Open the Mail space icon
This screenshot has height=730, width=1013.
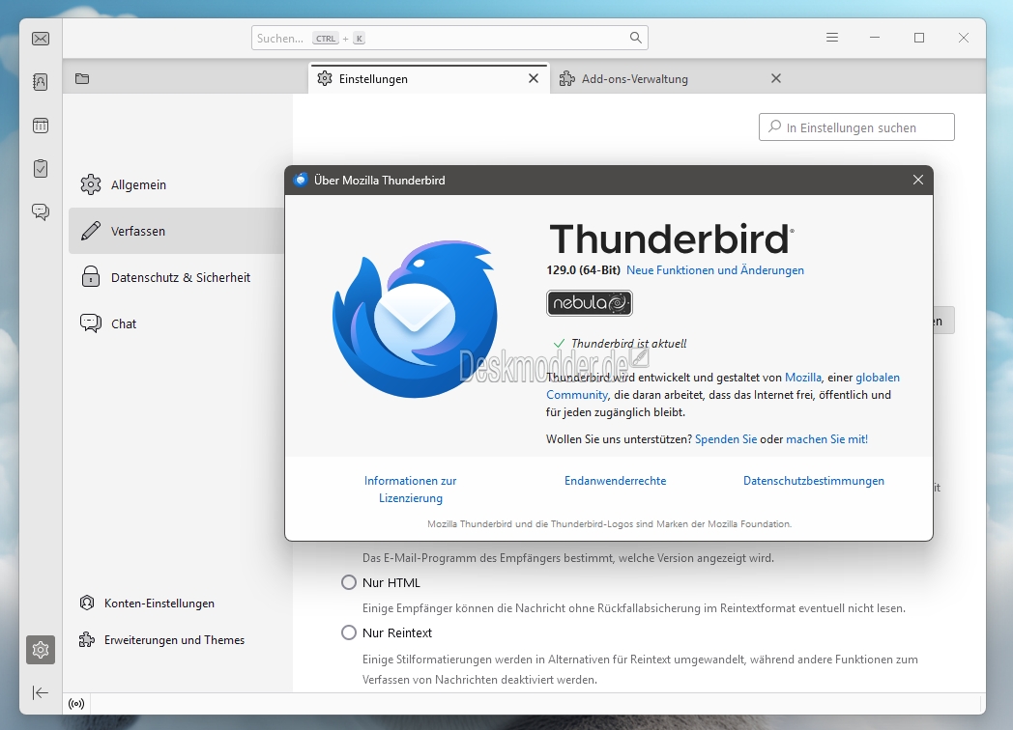click(x=40, y=39)
